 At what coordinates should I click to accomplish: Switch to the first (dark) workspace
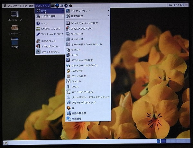coord(164,141)
